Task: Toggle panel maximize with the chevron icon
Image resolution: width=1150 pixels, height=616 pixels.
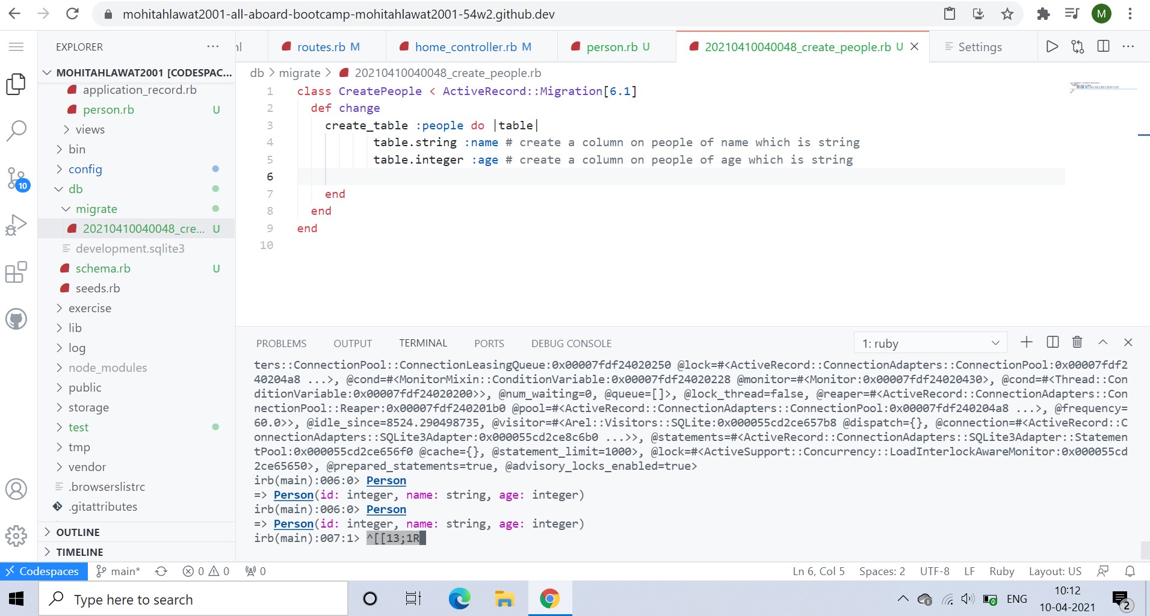Action: [1102, 342]
